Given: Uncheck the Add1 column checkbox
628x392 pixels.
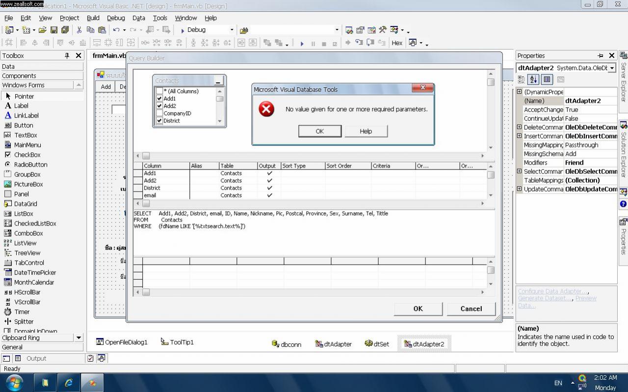Looking at the screenshot, I should (x=159, y=98).
